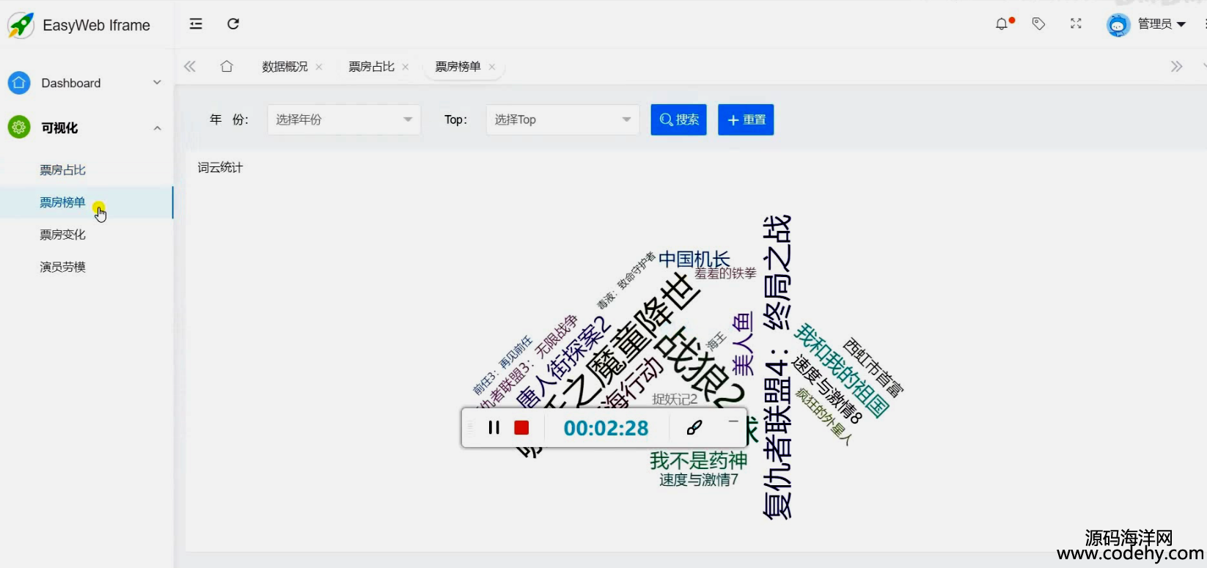
Task: Click the 可视化 gear icon
Action: [x=19, y=128]
